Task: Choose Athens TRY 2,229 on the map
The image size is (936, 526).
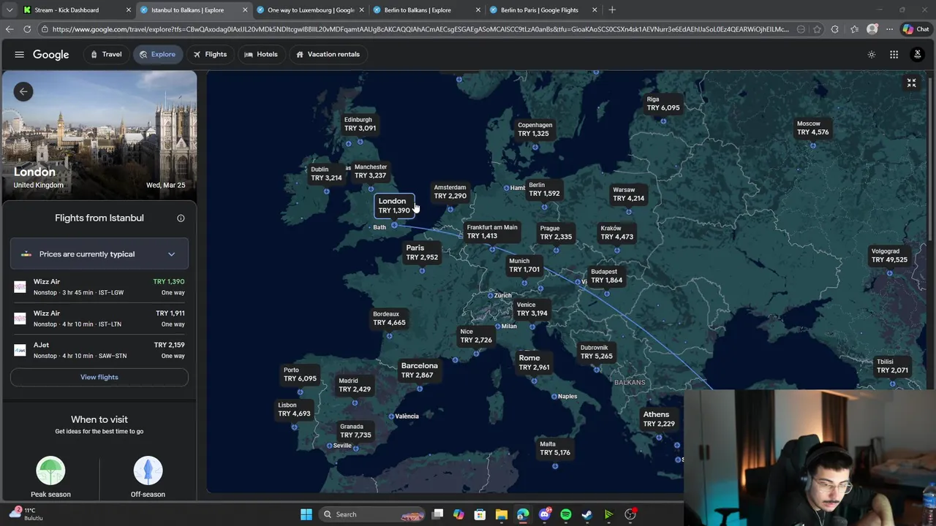Action: pyautogui.click(x=659, y=419)
